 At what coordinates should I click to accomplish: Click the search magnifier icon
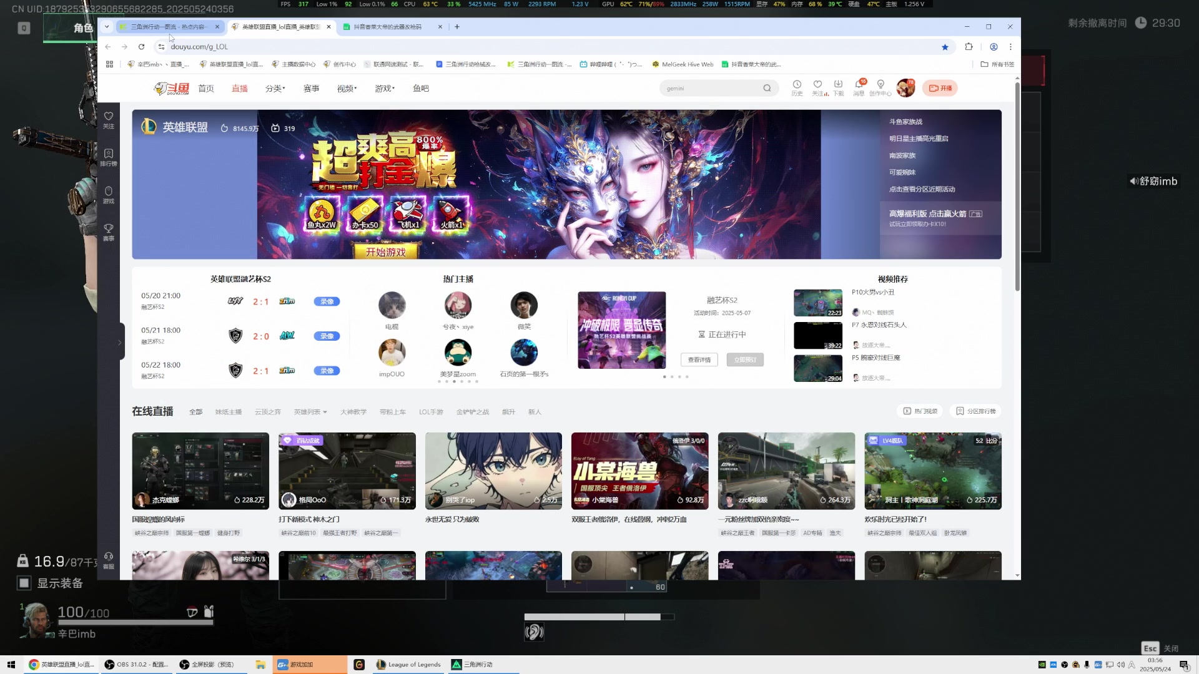pyautogui.click(x=767, y=88)
